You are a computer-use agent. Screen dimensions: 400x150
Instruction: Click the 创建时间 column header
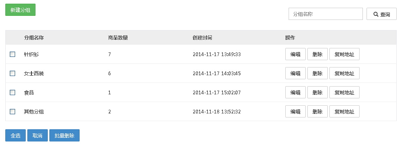(x=202, y=38)
